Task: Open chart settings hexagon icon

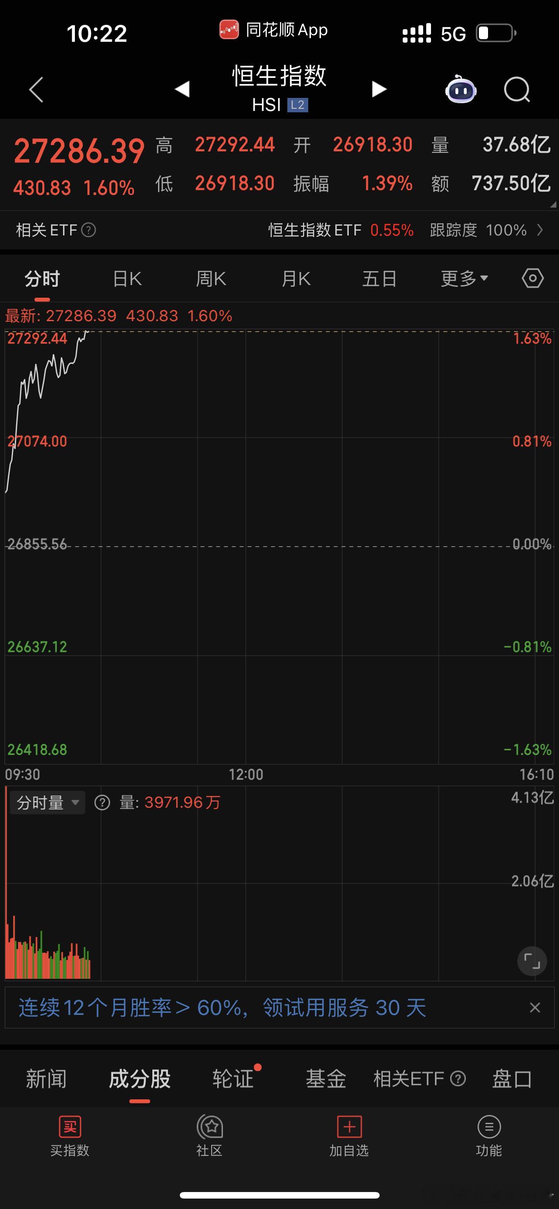Action: [533, 279]
